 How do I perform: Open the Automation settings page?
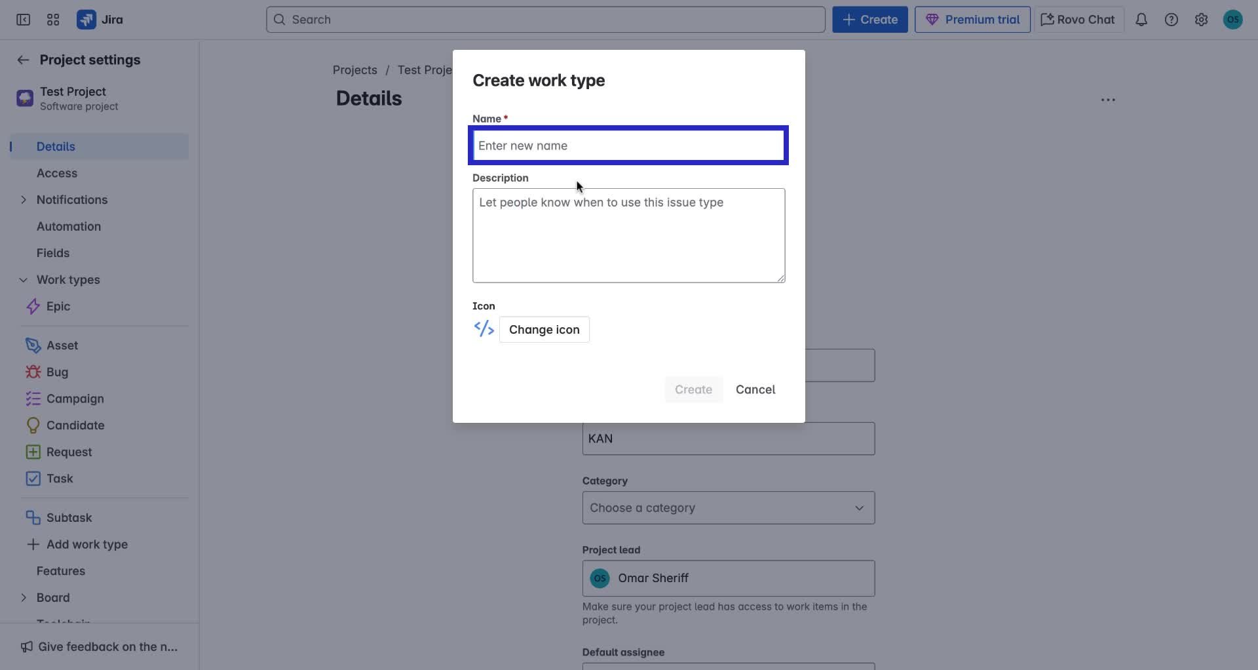68,226
